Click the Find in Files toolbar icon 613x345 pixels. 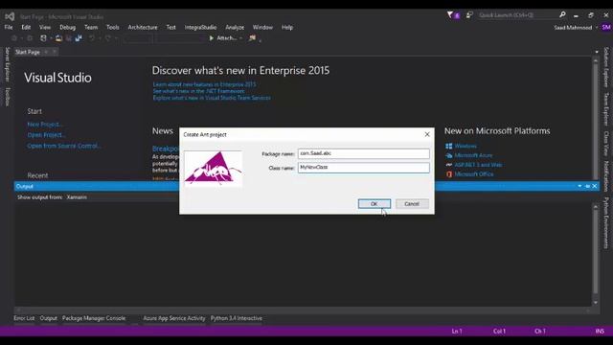252,38
